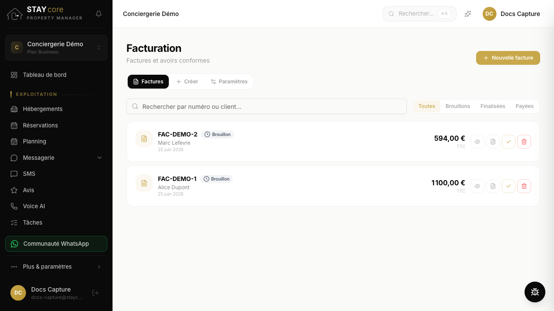
Task: Click the DC avatar in top bar
Action: point(490,14)
